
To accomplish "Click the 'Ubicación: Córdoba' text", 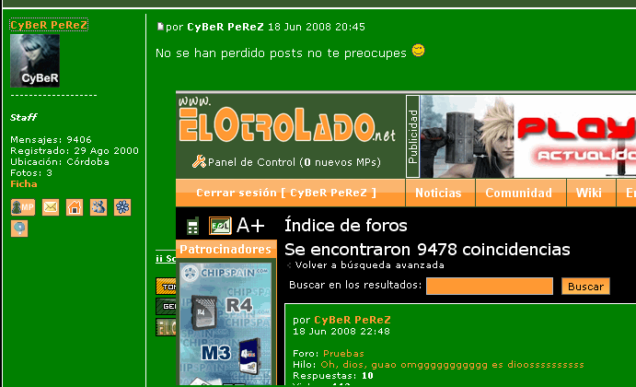I will 60,161.
